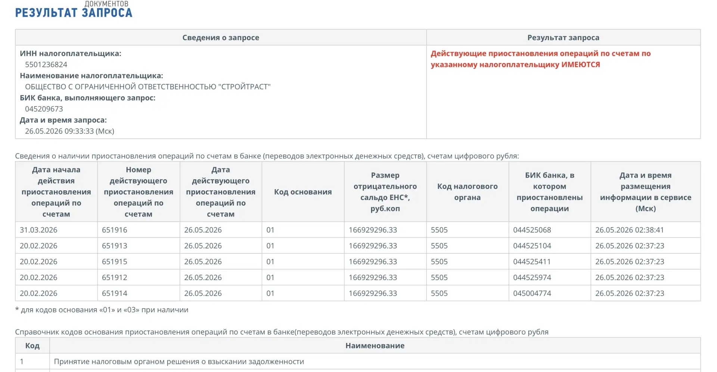Click the "Дата действующего приостановления" column header
717x372 pixels.
[x=221, y=192]
